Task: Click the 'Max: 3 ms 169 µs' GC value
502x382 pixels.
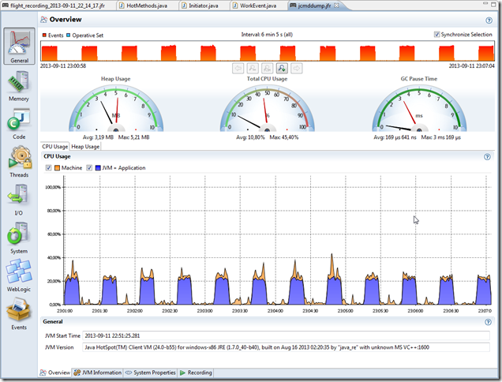Action: coord(441,137)
